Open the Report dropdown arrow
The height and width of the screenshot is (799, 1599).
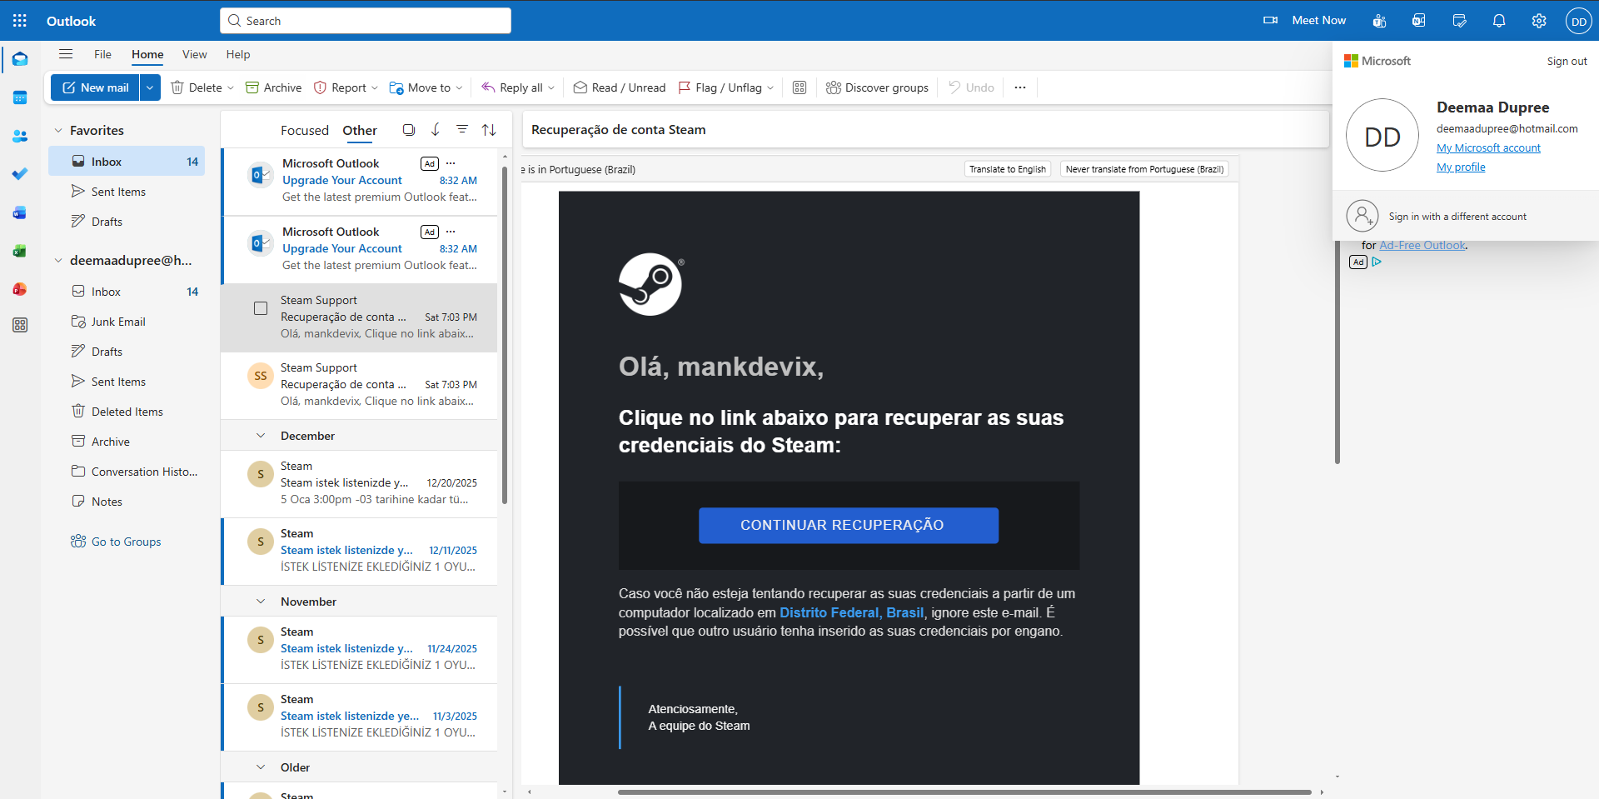(375, 87)
